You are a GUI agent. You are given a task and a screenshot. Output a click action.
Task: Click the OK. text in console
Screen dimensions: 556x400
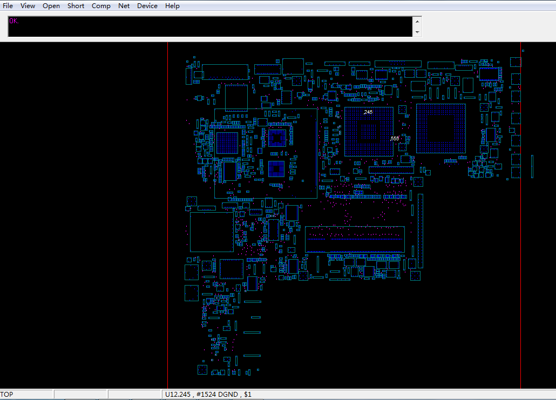[x=14, y=21]
